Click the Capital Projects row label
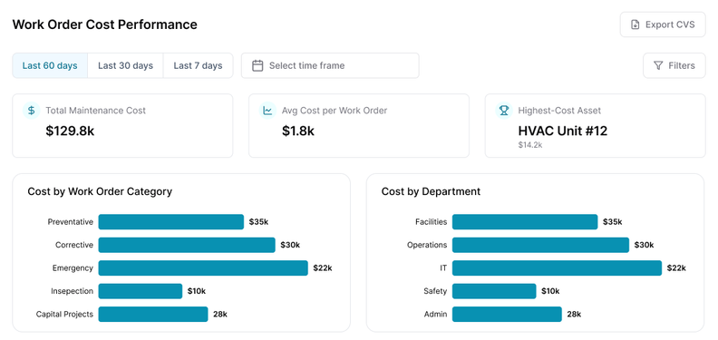Image resolution: width=718 pixels, height=340 pixels. (x=64, y=314)
